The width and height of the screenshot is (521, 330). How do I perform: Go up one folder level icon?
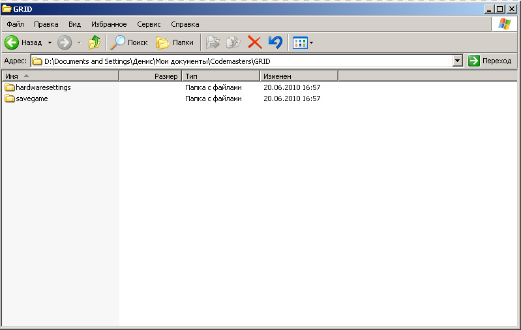[95, 42]
